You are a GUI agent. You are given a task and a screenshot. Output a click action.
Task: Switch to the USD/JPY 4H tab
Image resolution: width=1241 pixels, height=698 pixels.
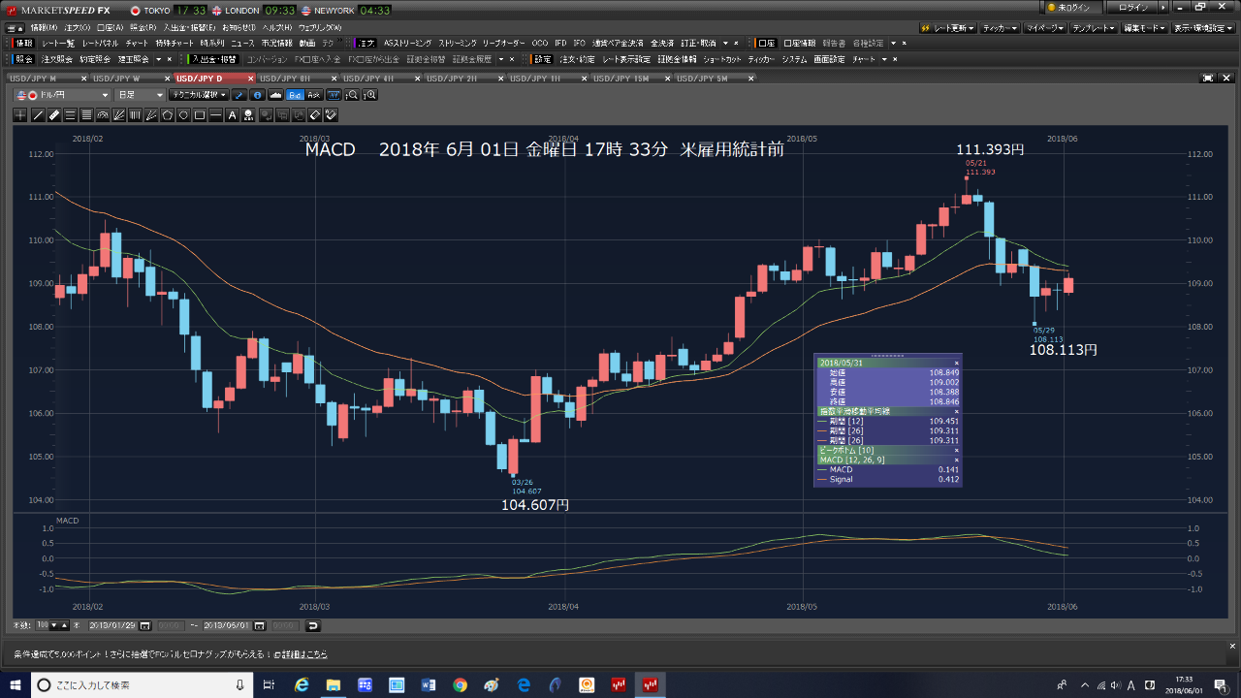coord(368,78)
